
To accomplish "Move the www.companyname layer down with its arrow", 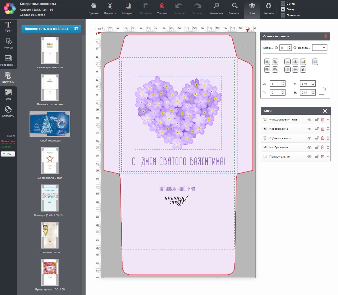I will [328, 119].
